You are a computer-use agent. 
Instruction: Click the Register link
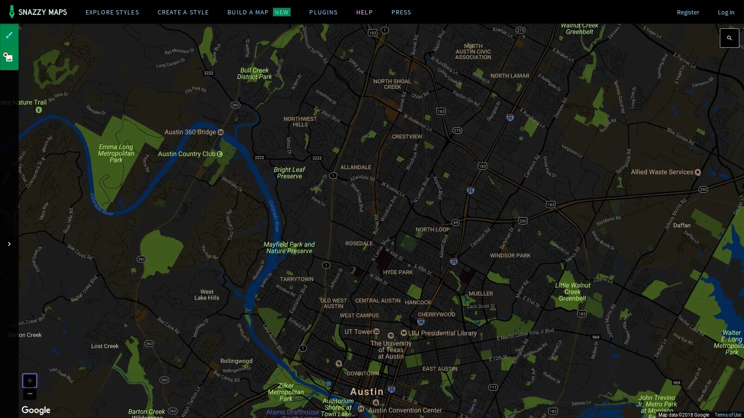(688, 12)
